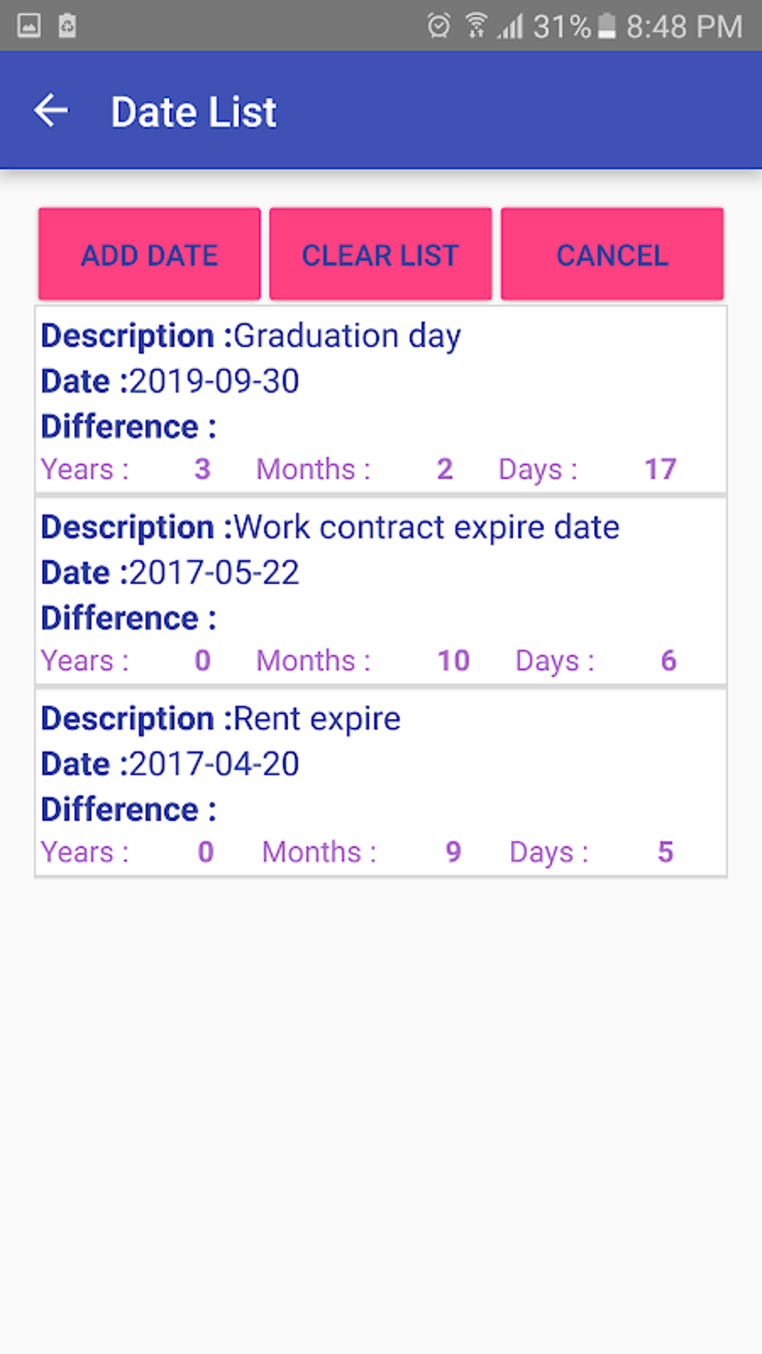Tap the 8:48 PM clock

[684, 27]
